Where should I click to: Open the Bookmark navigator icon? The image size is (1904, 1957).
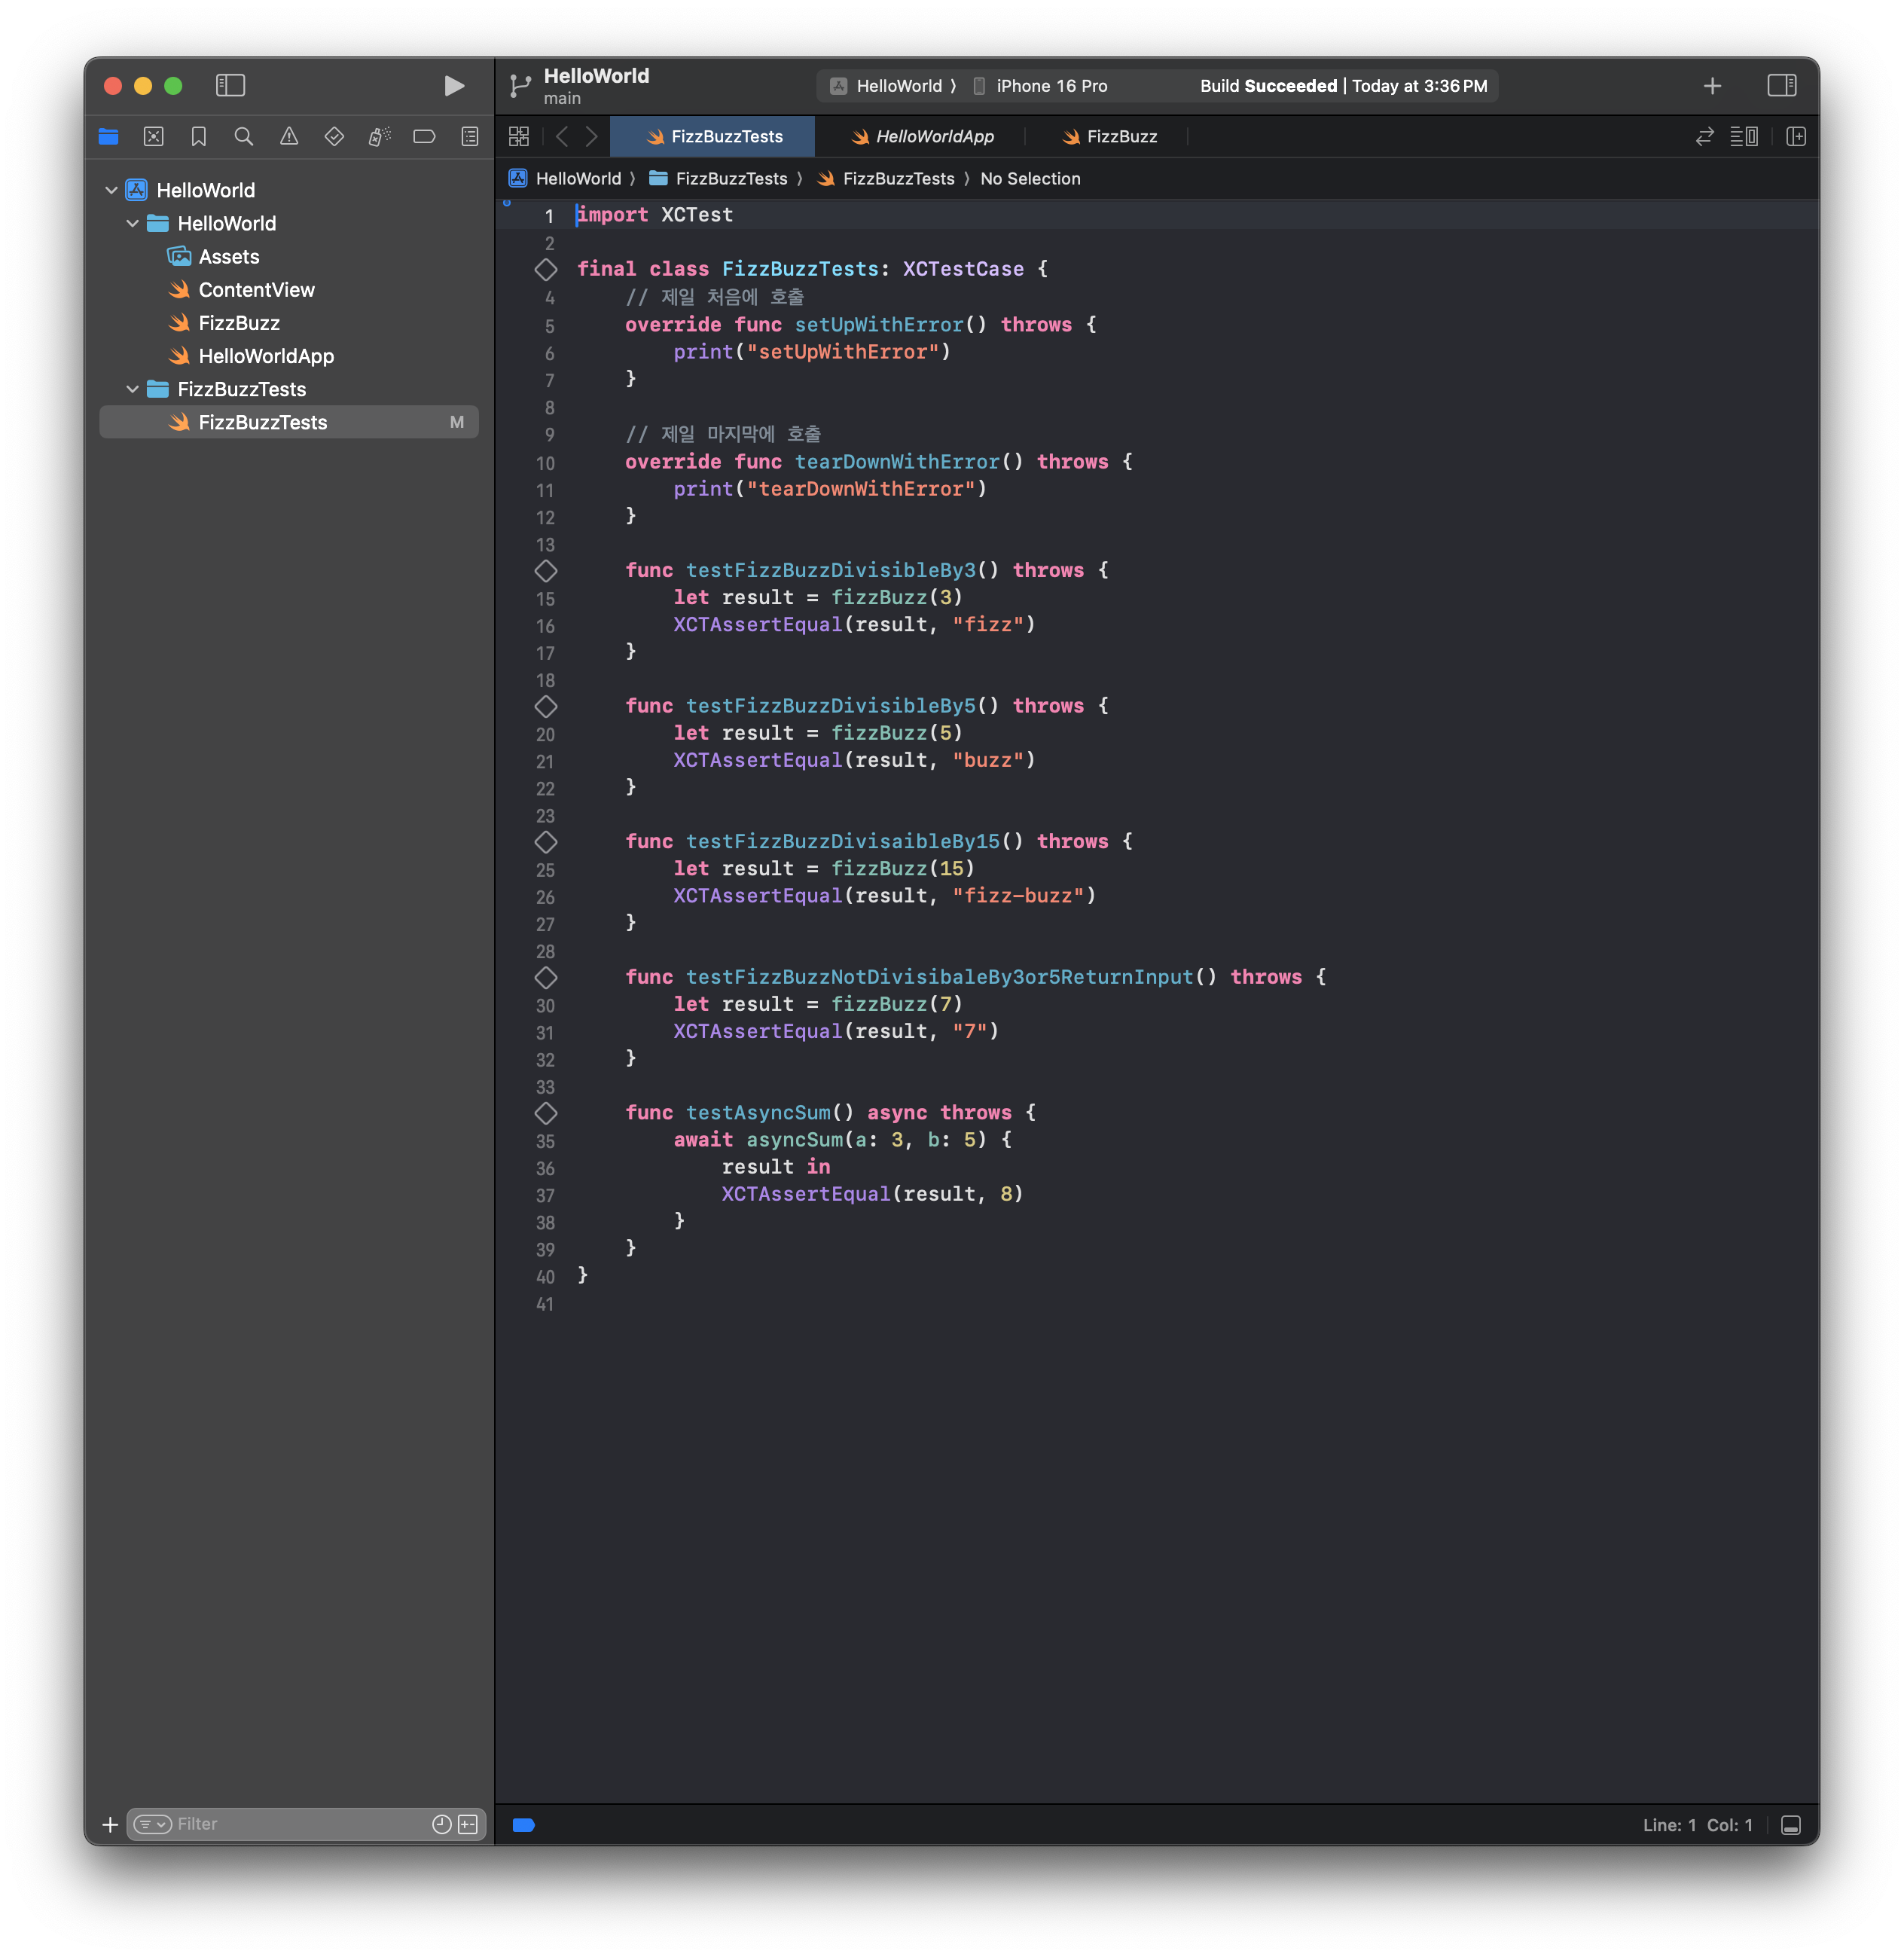(x=198, y=137)
